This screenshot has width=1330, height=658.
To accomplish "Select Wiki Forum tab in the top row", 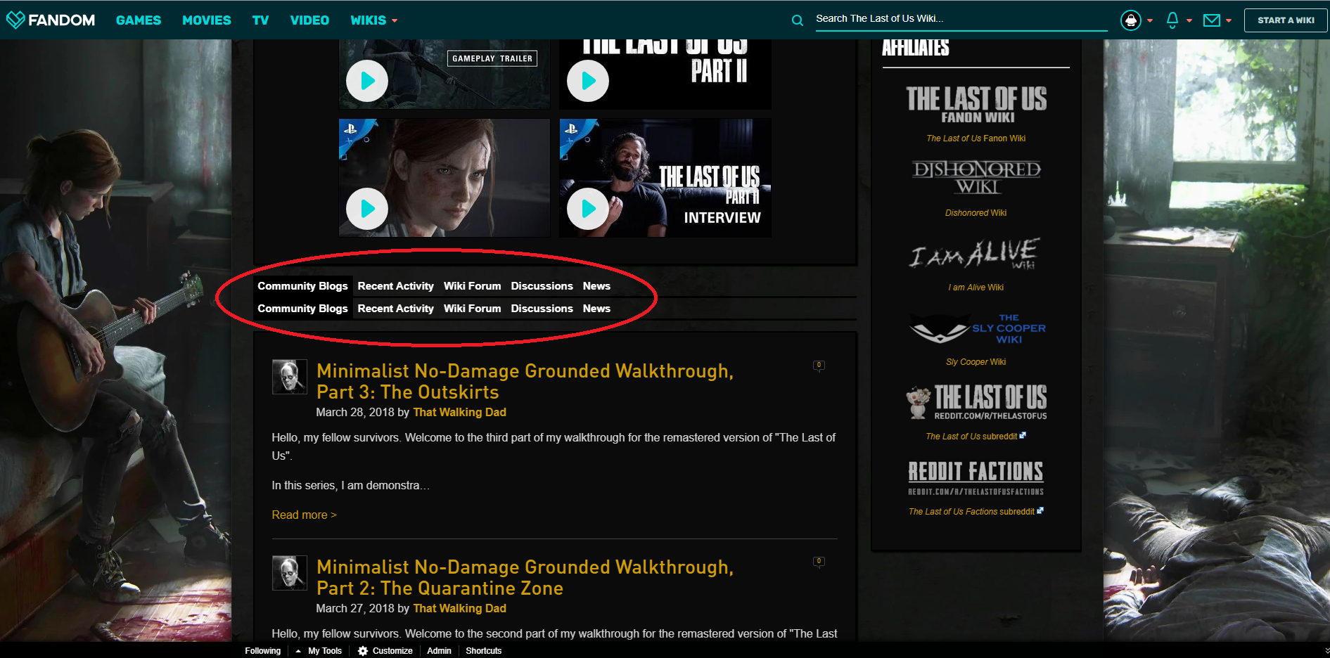I will coord(472,286).
